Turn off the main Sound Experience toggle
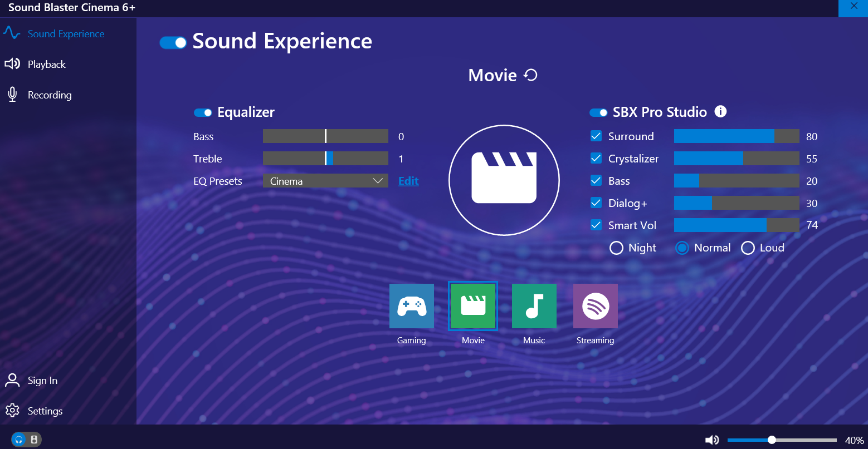The image size is (868, 449). (173, 43)
